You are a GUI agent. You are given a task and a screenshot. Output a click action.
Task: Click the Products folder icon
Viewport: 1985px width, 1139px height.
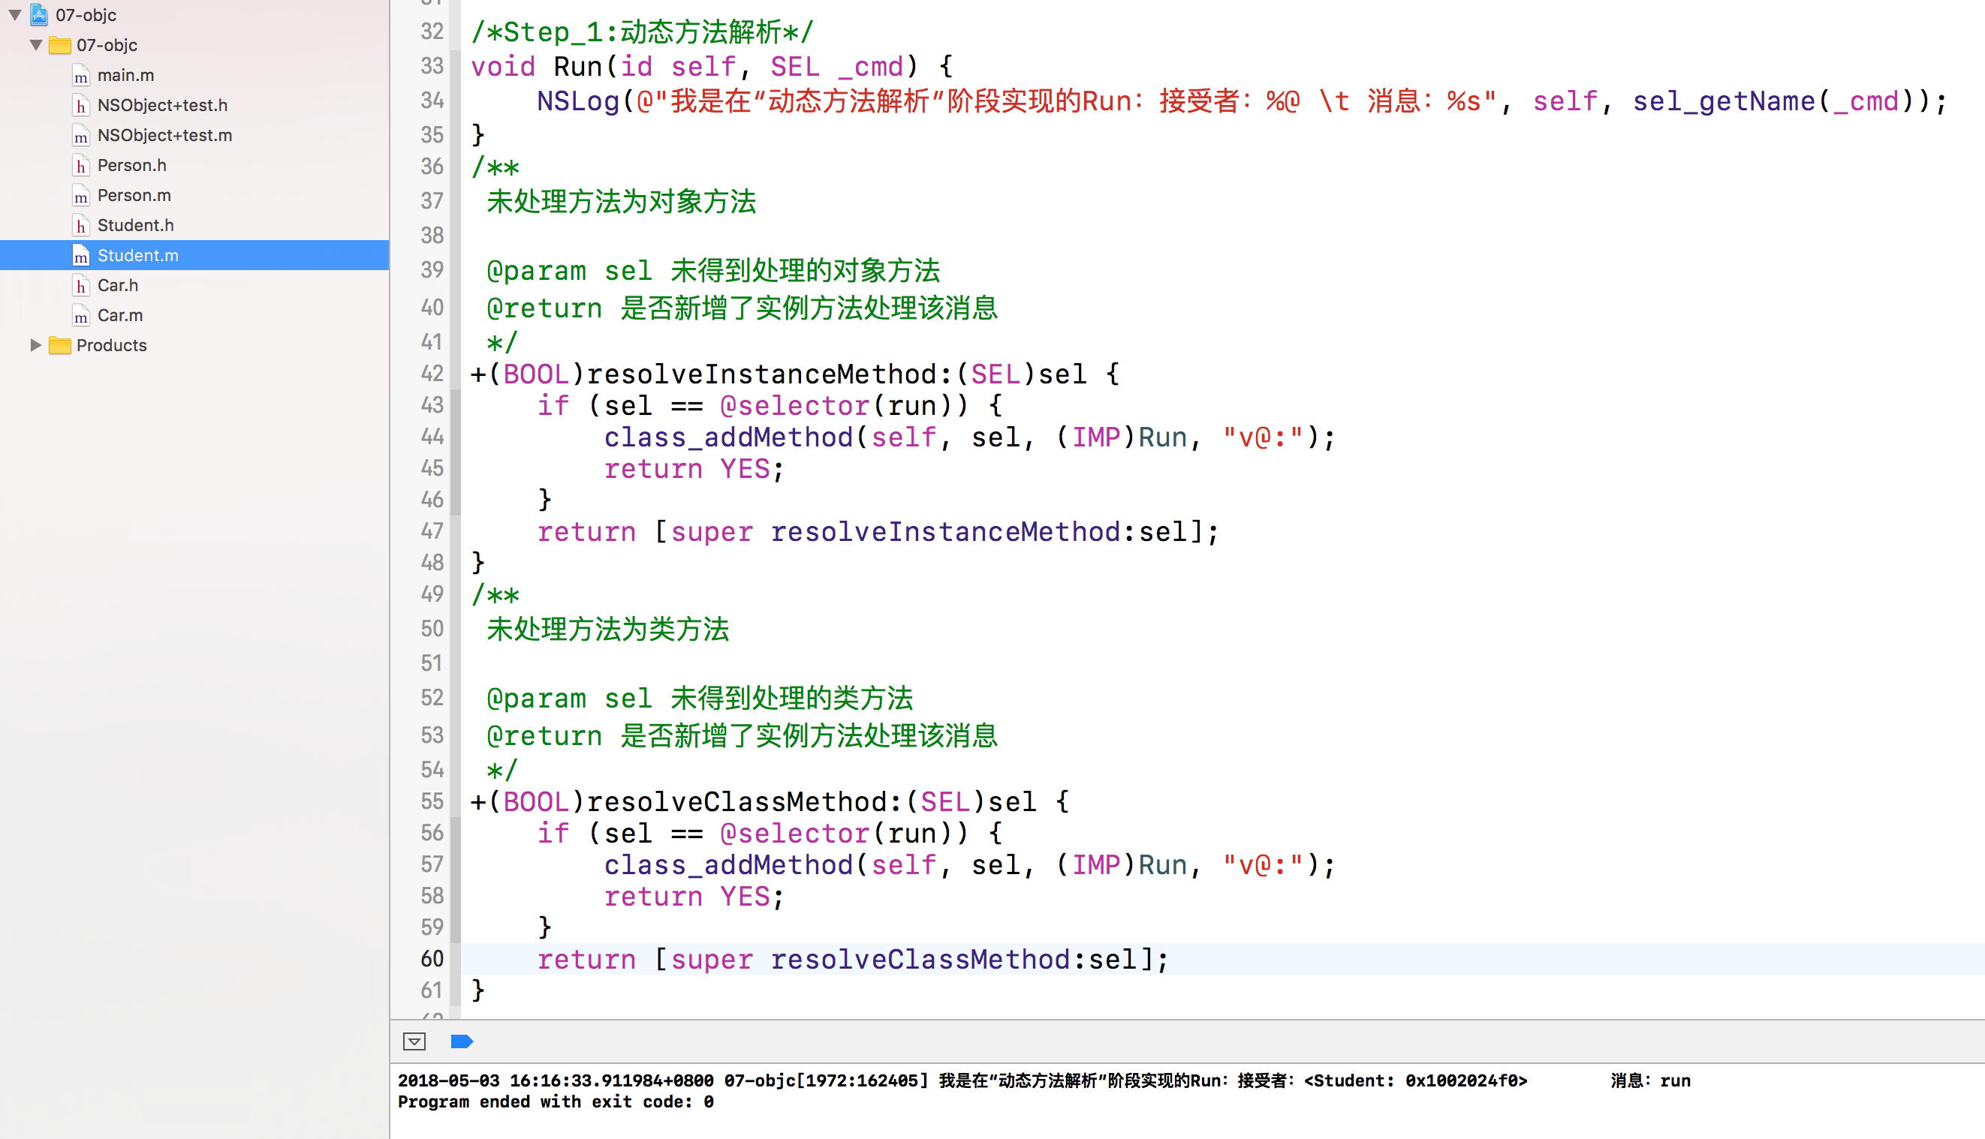(59, 346)
